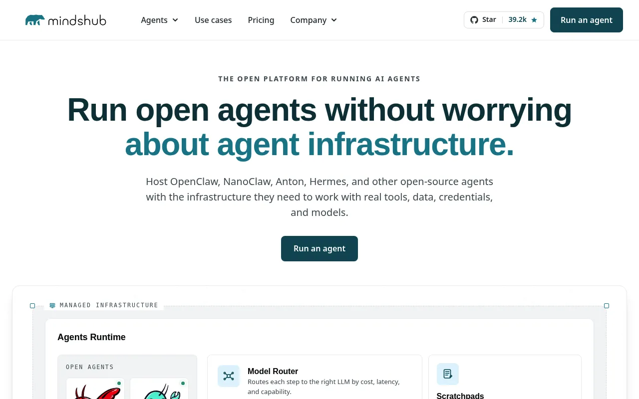
Task: Expand the Company navigation dropdown
Action: (314, 20)
